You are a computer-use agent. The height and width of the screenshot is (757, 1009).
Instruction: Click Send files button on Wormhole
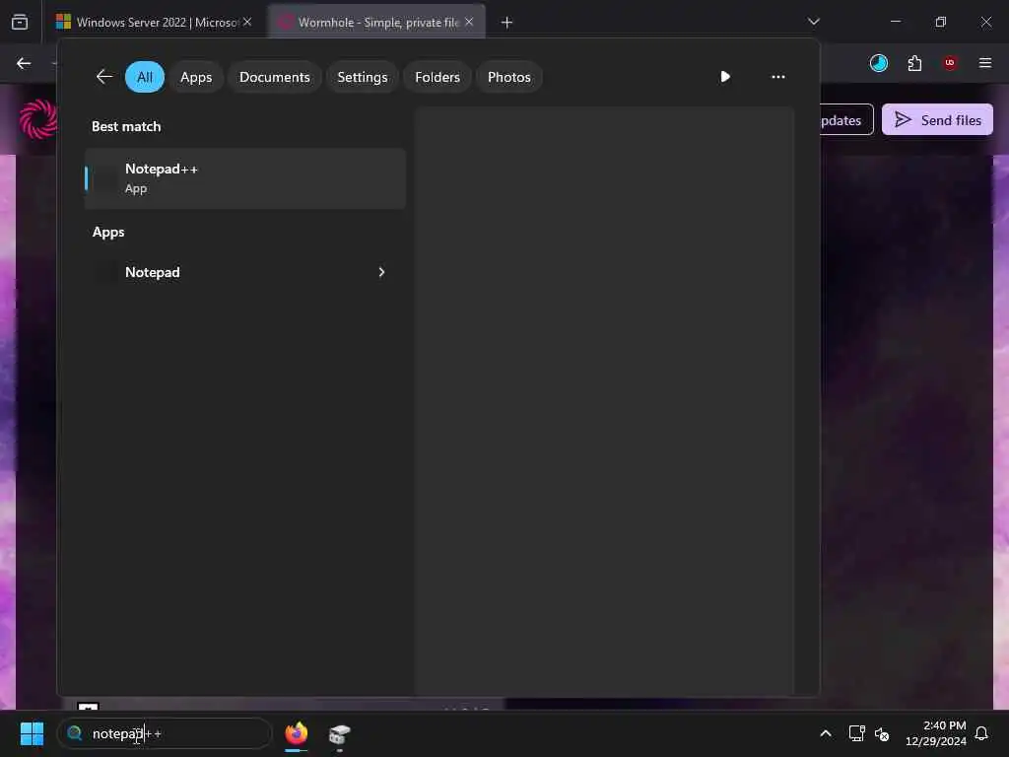pyautogui.click(x=938, y=119)
